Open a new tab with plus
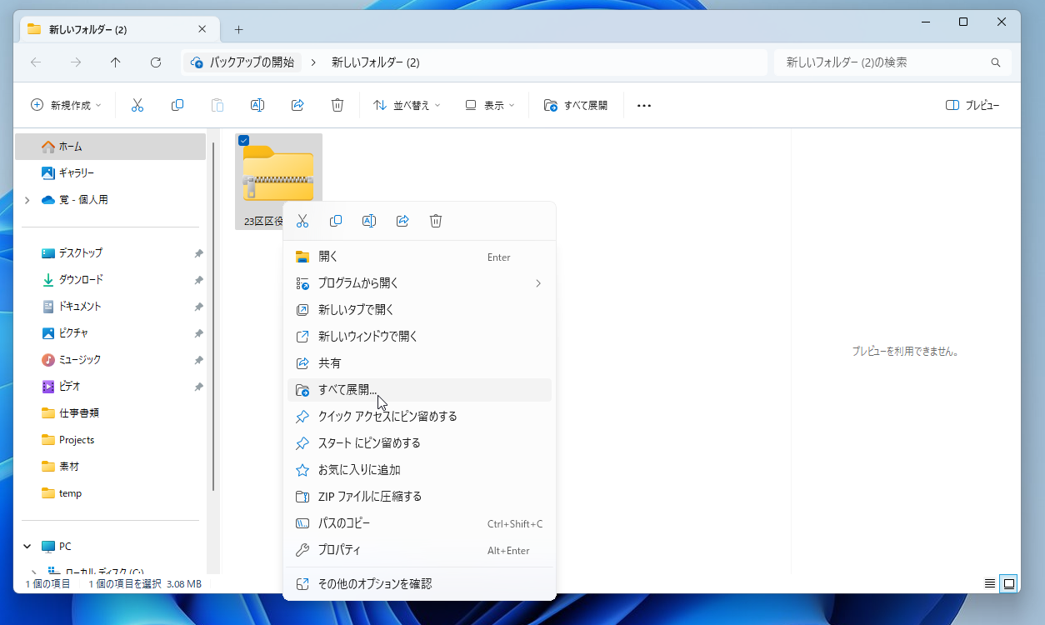 tap(238, 29)
